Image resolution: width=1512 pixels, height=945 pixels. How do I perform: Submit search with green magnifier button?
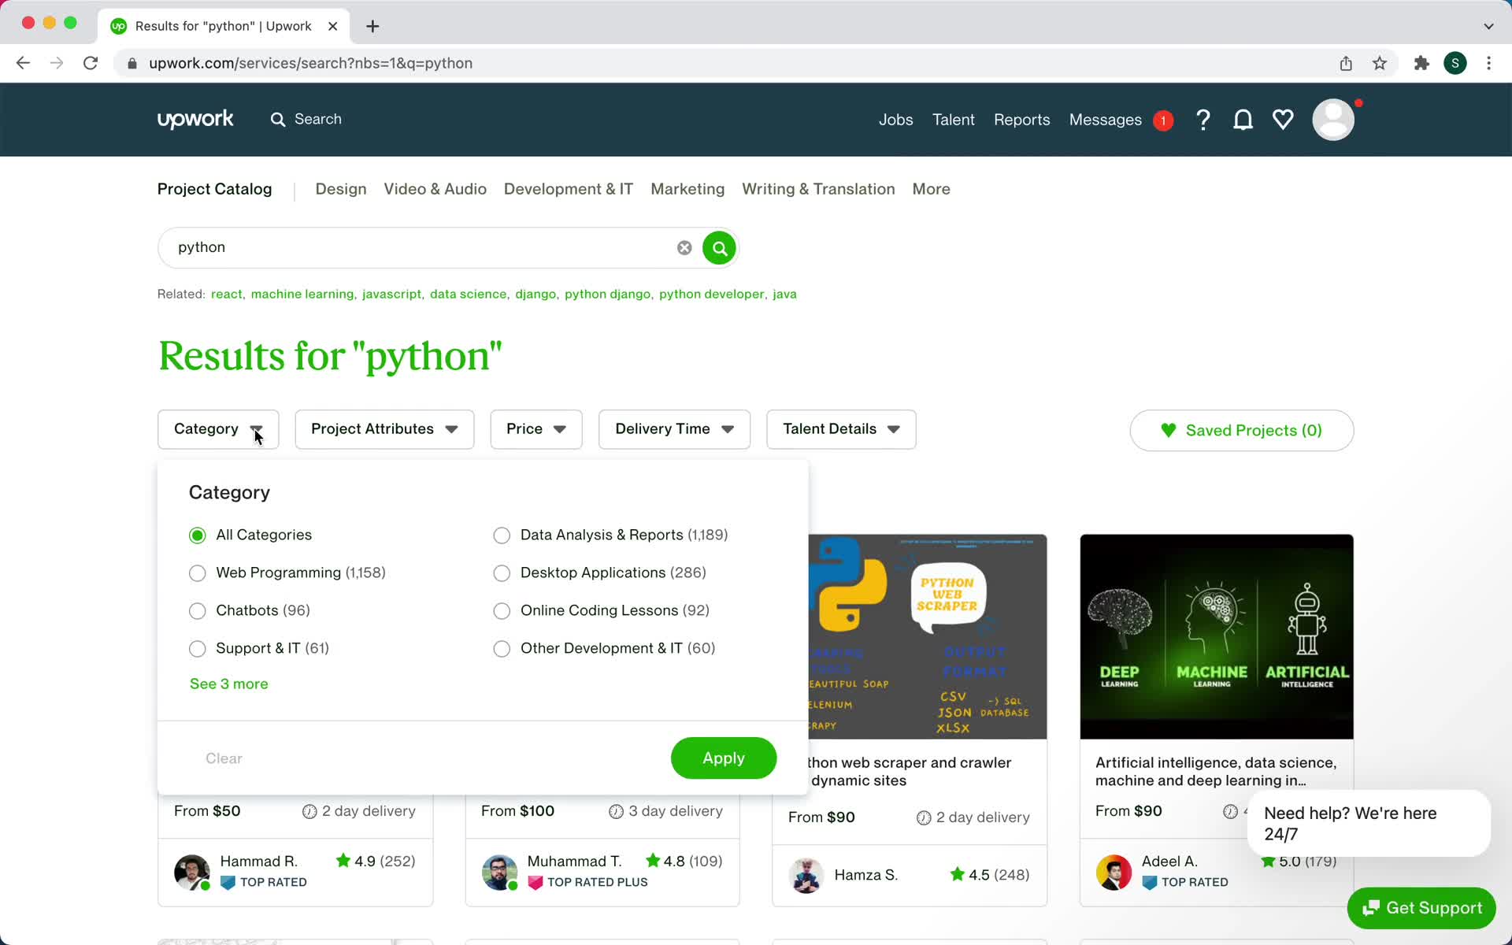click(x=719, y=248)
